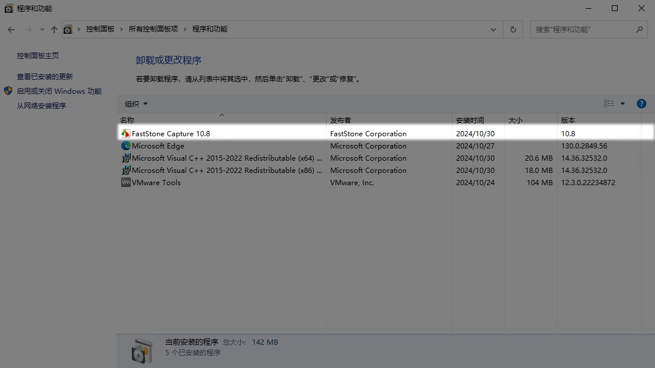Go up one level with up arrow
Image resolution: width=655 pixels, height=368 pixels.
(54, 29)
